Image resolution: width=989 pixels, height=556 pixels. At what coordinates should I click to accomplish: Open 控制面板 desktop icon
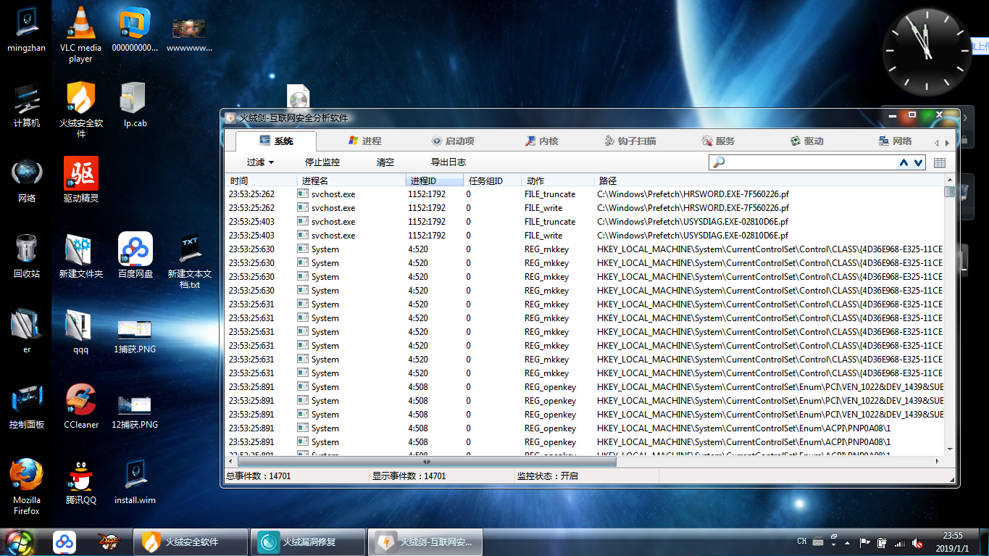tap(27, 407)
